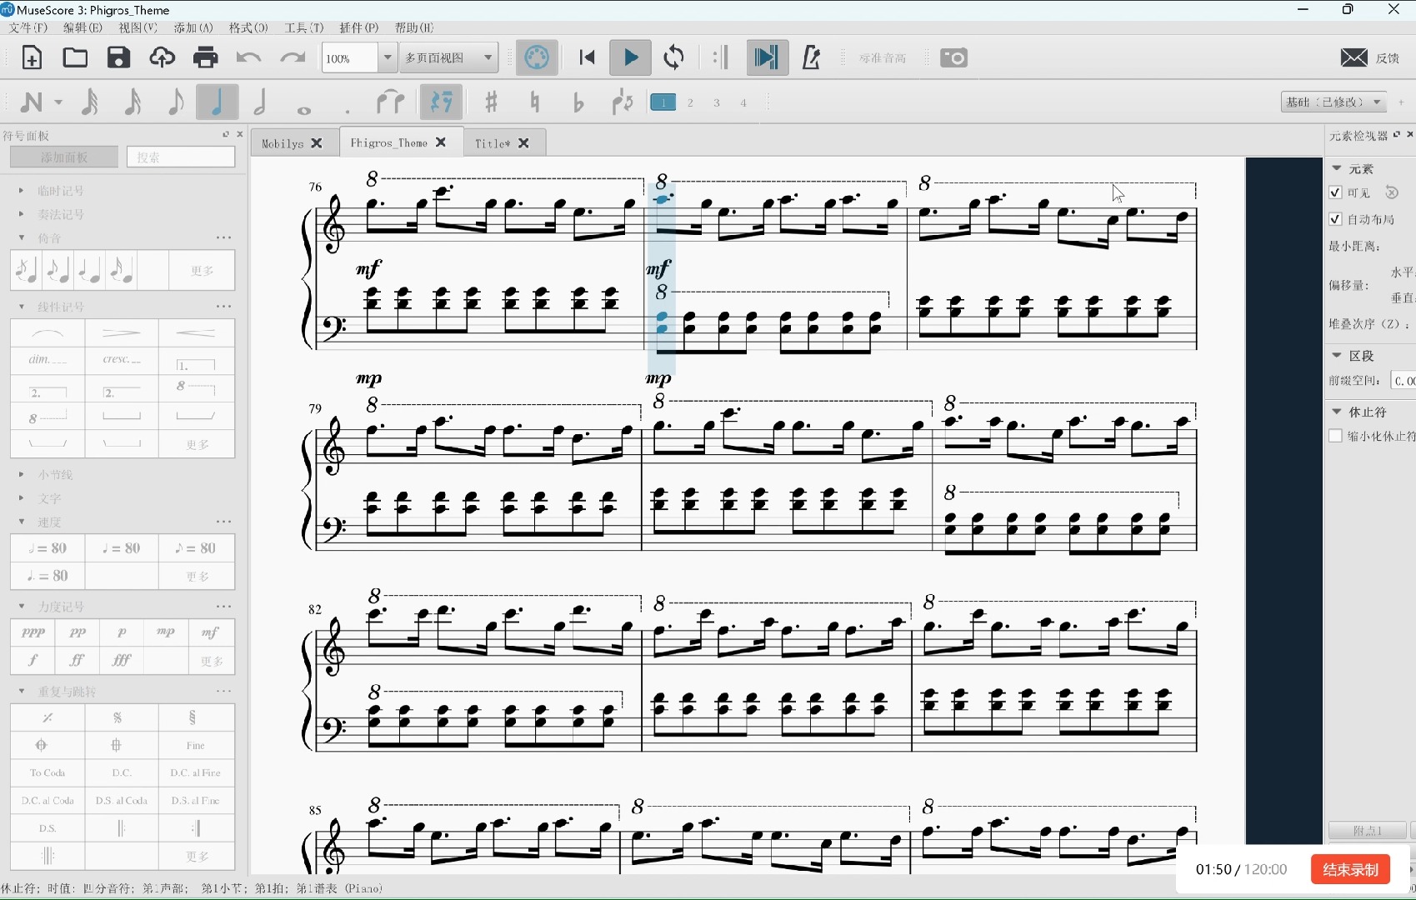Select quarter note duration
This screenshot has width=1416, height=900.
[218, 102]
